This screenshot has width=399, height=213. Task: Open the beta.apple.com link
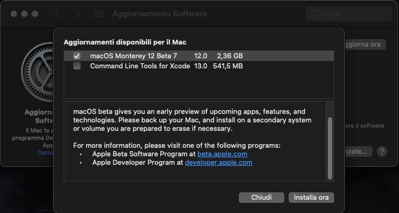[x=222, y=154]
